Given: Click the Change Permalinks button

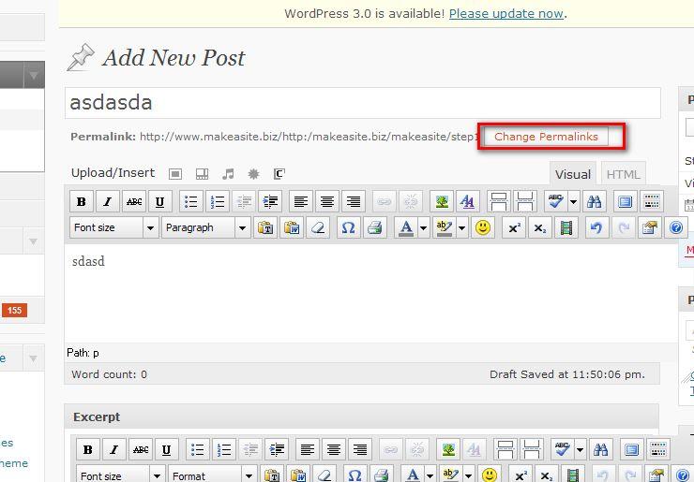Looking at the screenshot, I should [x=546, y=137].
